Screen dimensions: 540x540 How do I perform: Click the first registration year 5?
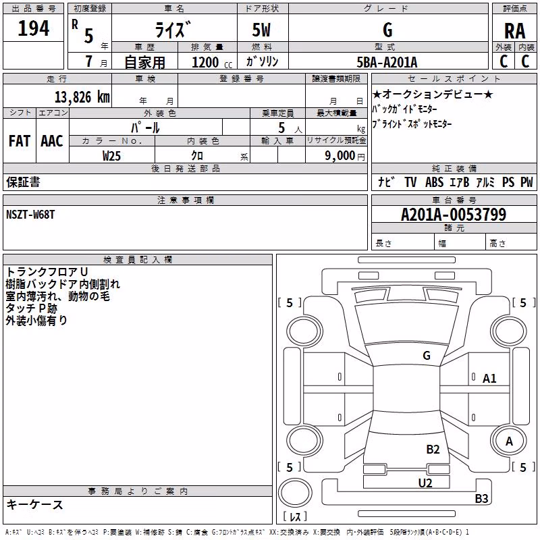point(88,36)
